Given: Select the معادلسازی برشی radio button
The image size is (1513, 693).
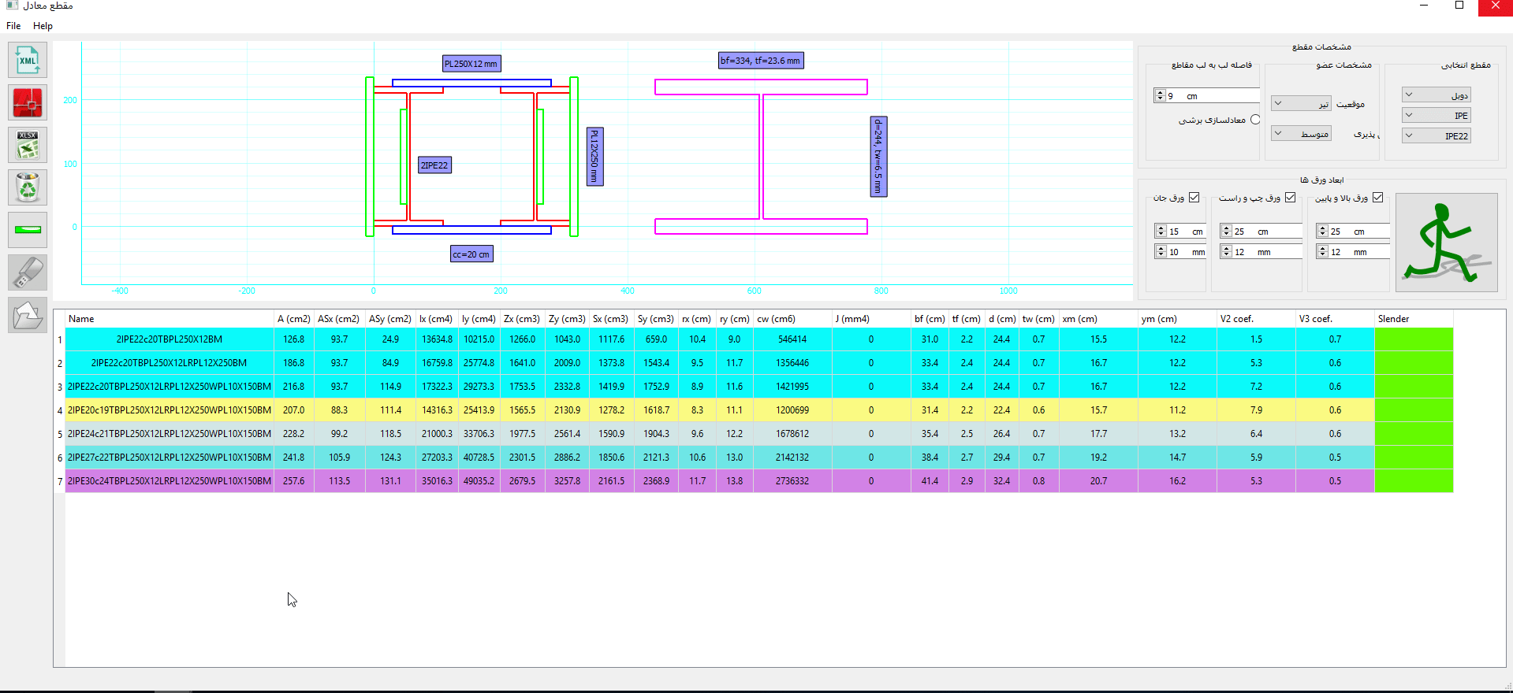Looking at the screenshot, I should [x=1255, y=120].
